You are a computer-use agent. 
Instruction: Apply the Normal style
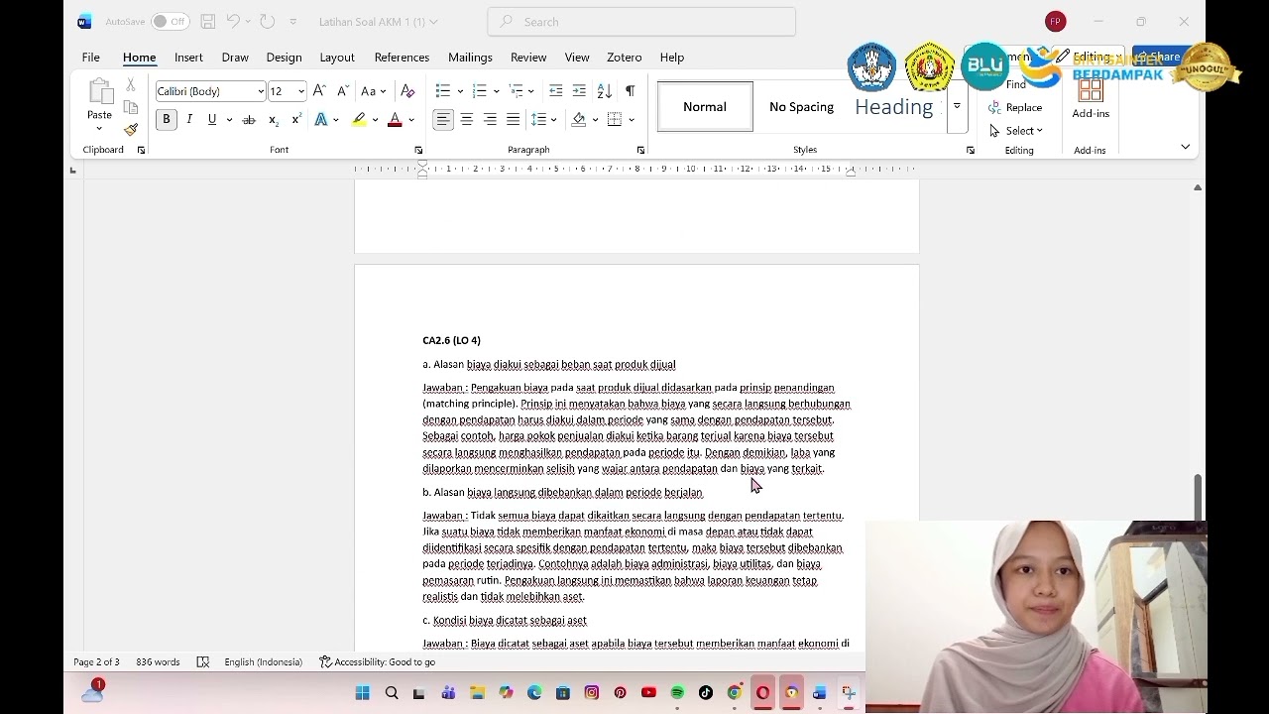click(705, 107)
